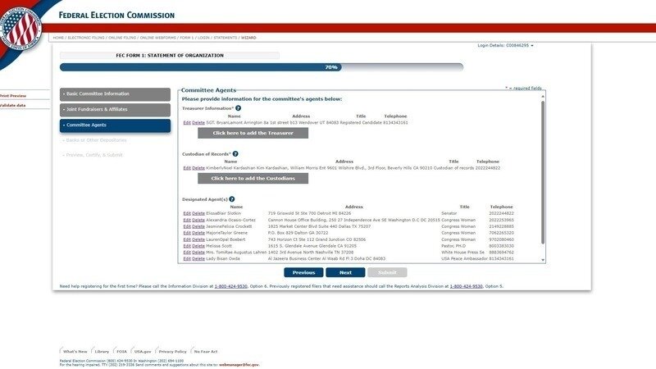Click the FEC seal logo

tap(20, 25)
